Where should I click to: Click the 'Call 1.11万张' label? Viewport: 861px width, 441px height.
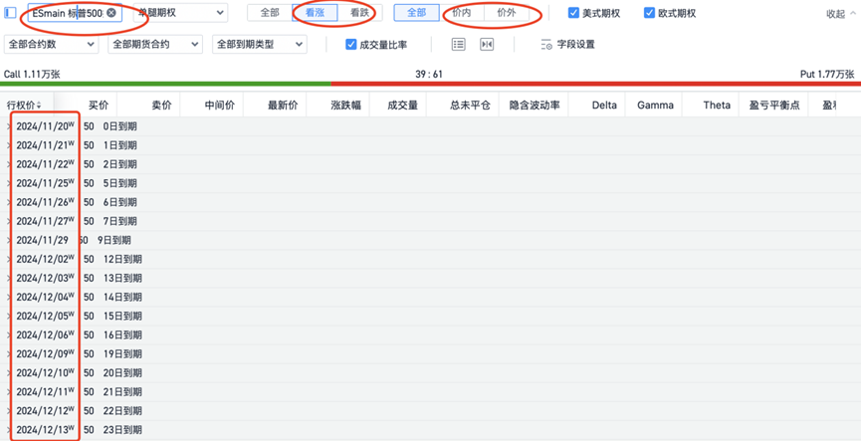32,74
